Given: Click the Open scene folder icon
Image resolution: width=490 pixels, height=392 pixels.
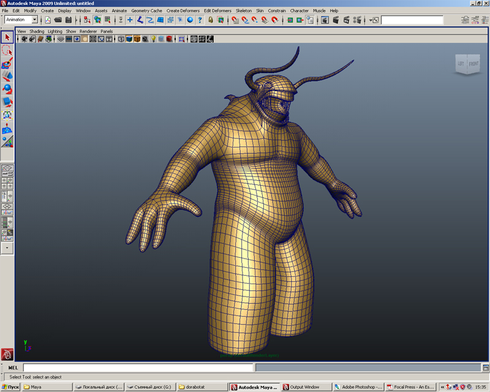Looking at the screenshot, I should click(59, 20).
